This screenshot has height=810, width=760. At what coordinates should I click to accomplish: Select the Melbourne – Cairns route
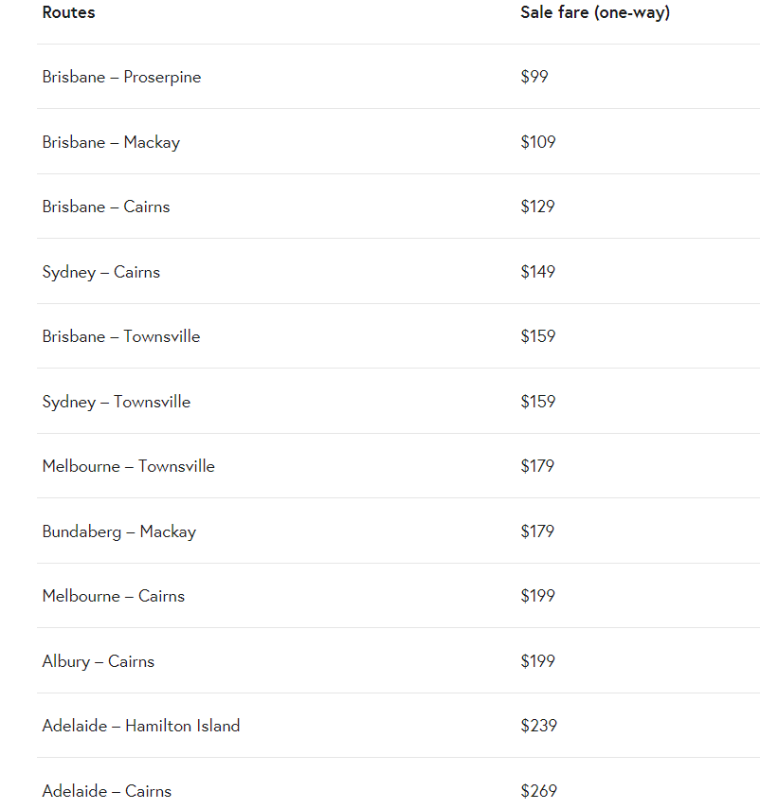tap(114, 596)
